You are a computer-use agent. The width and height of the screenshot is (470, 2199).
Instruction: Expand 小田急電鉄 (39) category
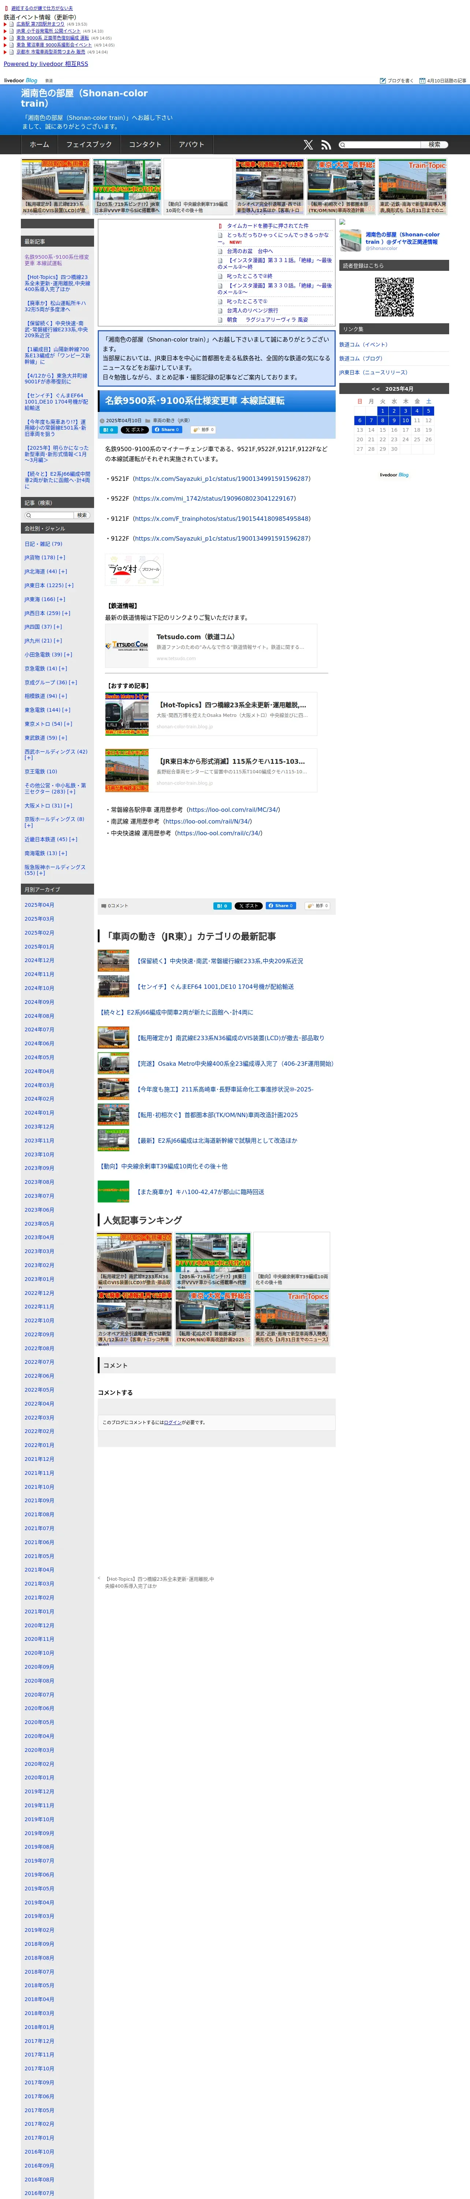(68, 655)
